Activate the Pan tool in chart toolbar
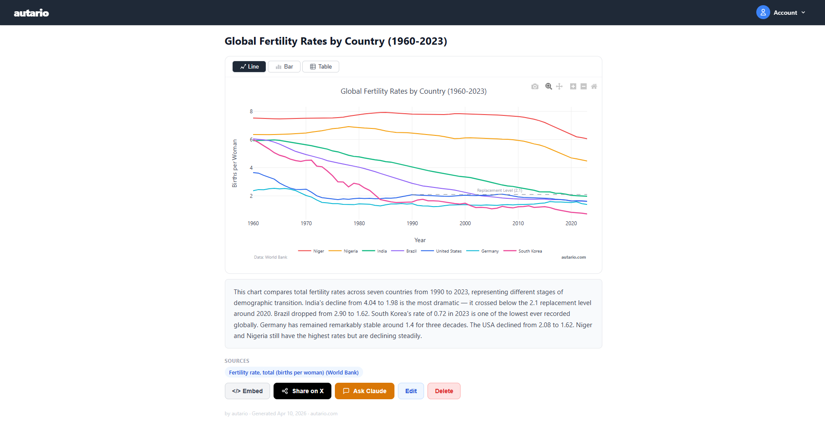The image size is (825, 427). 559,86
